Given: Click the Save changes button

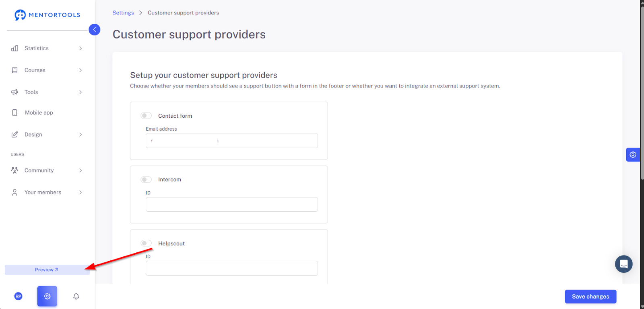Looking at the screenshot, I should [590, 297].
